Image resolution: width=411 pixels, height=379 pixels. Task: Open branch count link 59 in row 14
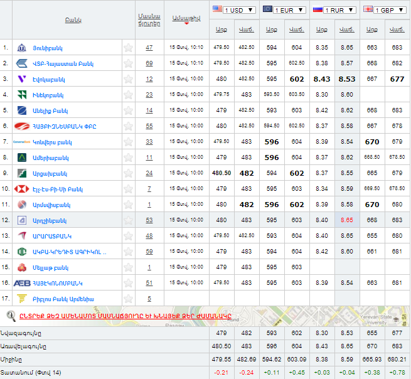pyautogui.click(x=149, y=252)
